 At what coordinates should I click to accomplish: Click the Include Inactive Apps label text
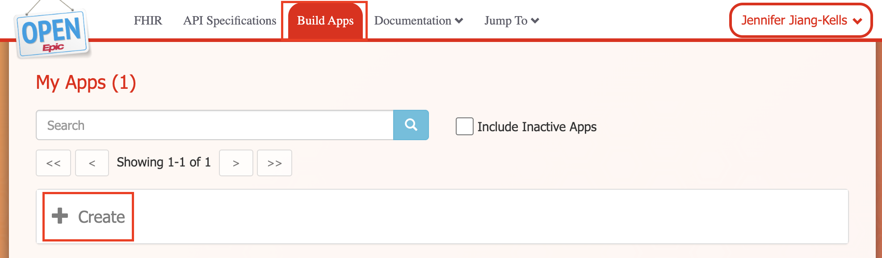pyautogui.click(x=537, y=127)
